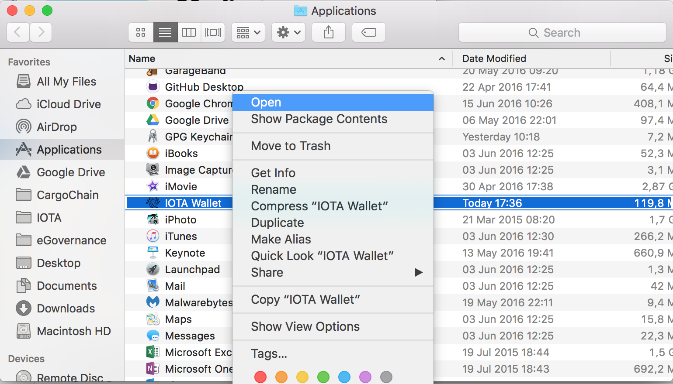Open the eGovernance sidebar folder
673x384 pixels.
tap(62, 240)
